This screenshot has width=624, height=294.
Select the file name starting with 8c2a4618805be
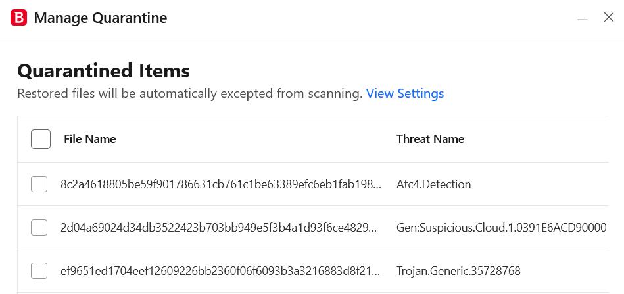pyautogui.click(x=221, y=184)
